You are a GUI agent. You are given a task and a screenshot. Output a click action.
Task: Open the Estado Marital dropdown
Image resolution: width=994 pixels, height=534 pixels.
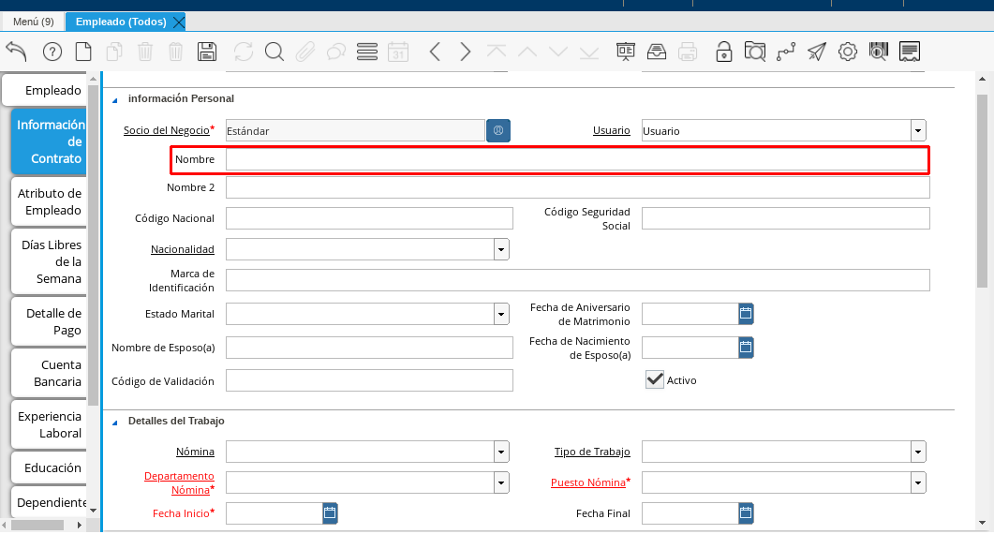point(501,314)
